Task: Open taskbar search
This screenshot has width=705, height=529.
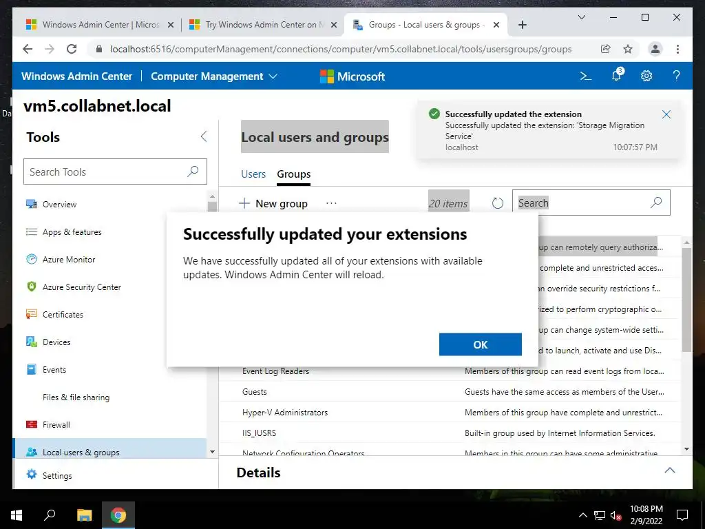Action: [50, 515]
